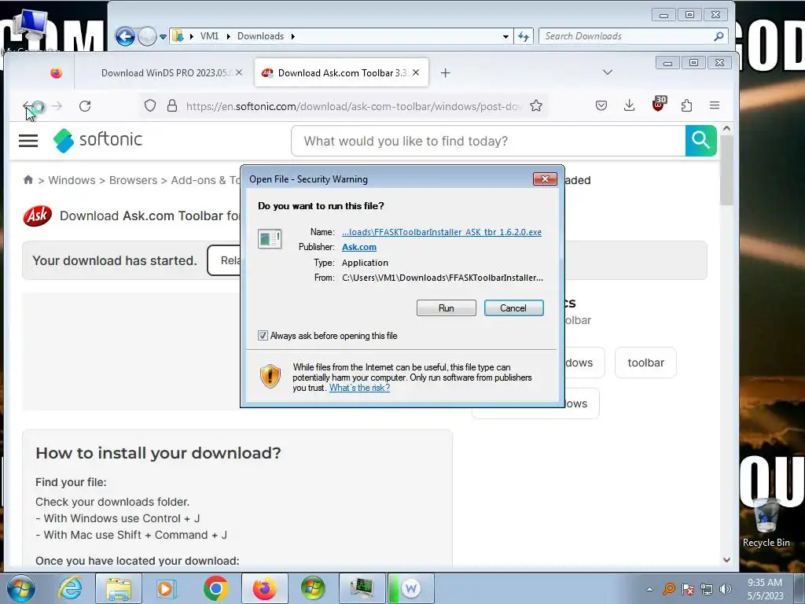Image resolution: width=805 pixels, height=604 pixels.
Task: Launch Internet Explorer from taskbar
Action: (x=70, y=588)
